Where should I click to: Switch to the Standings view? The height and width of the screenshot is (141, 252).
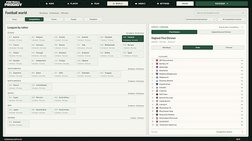[x=166, y=47]
